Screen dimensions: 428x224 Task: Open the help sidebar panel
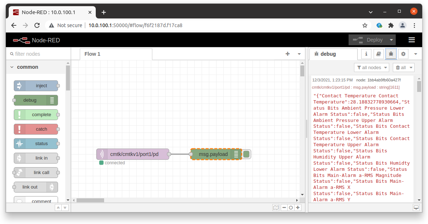[x=378, y=54]
